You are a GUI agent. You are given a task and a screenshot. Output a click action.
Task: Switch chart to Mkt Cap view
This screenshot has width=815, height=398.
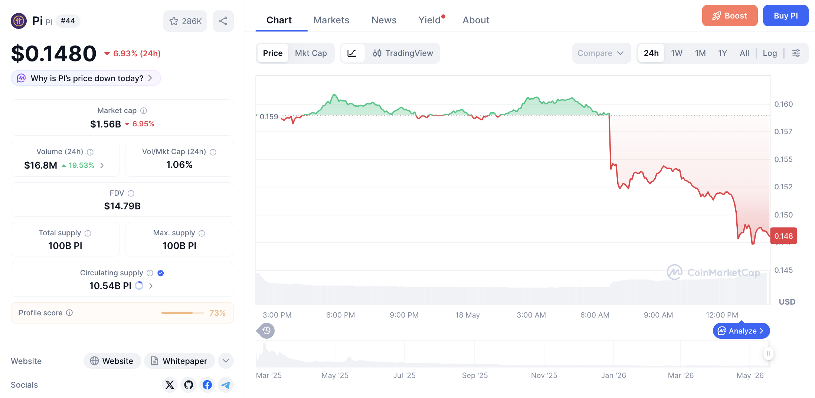311,53
